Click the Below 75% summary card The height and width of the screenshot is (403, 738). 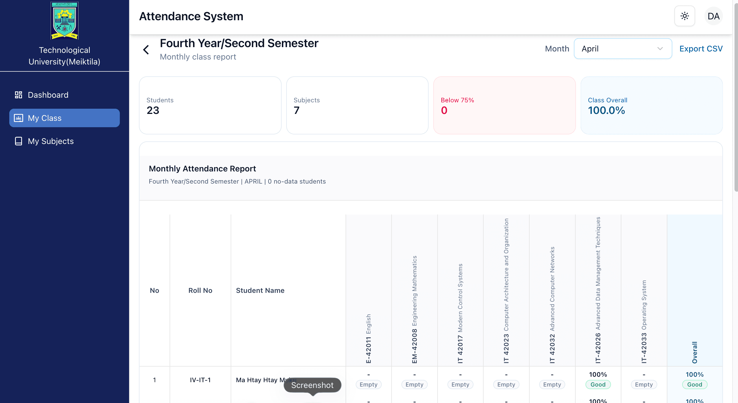click(504, 105)
